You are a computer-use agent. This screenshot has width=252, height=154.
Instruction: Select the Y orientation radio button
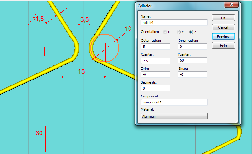point(179,32)
